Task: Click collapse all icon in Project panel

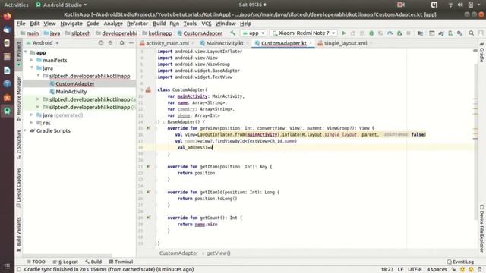Action: coord(110,43)
